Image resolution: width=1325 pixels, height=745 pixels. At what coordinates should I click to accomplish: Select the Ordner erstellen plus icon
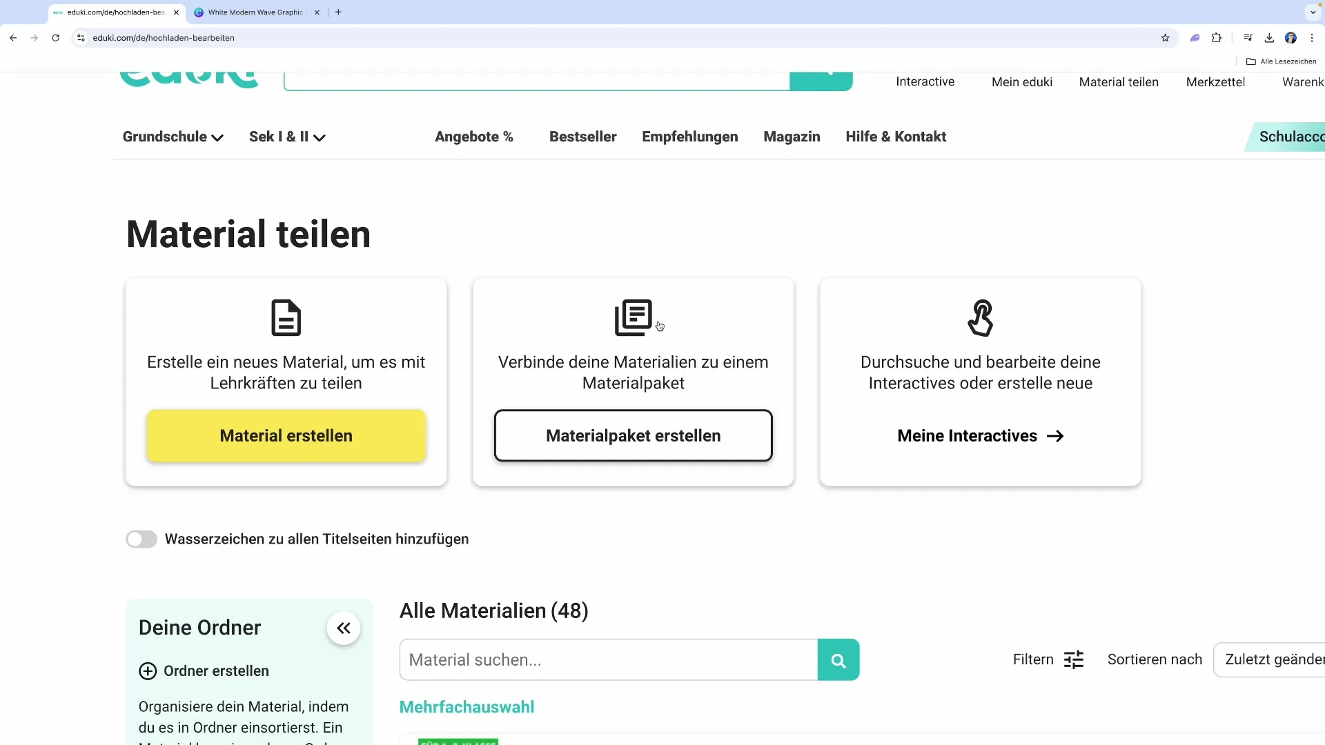coord(148,670)
